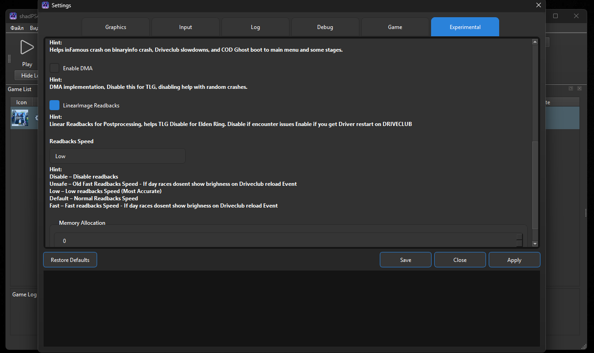Click the Memory Allocation group title

82,223
